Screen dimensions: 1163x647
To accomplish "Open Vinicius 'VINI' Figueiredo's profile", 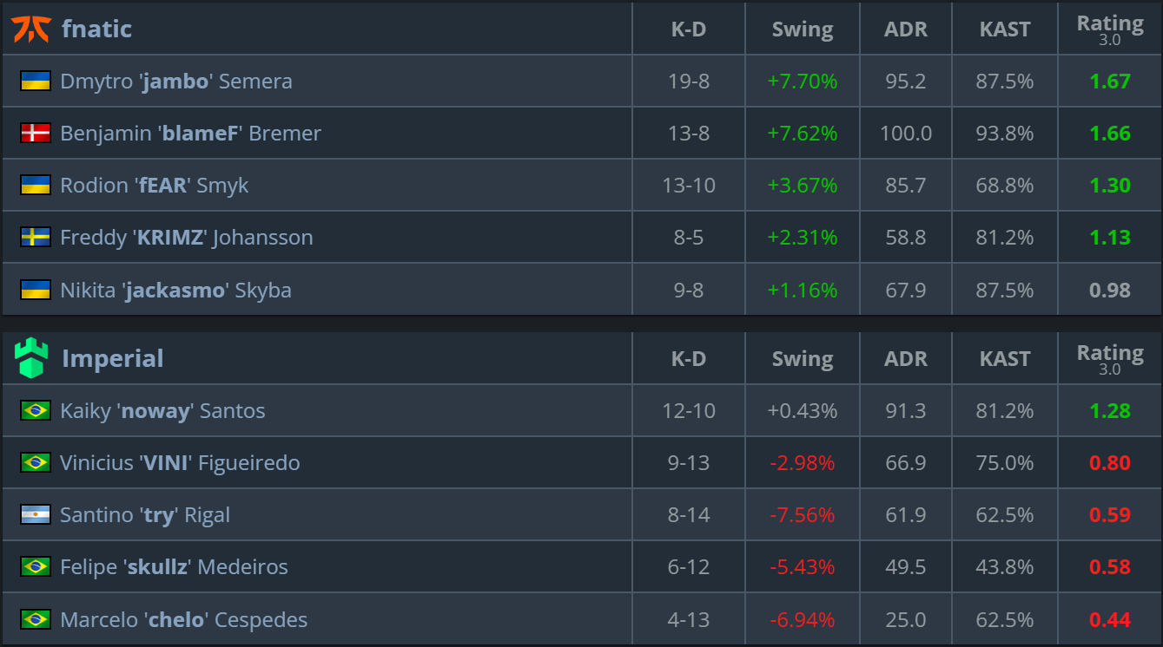I will click(x=180, y=463).
